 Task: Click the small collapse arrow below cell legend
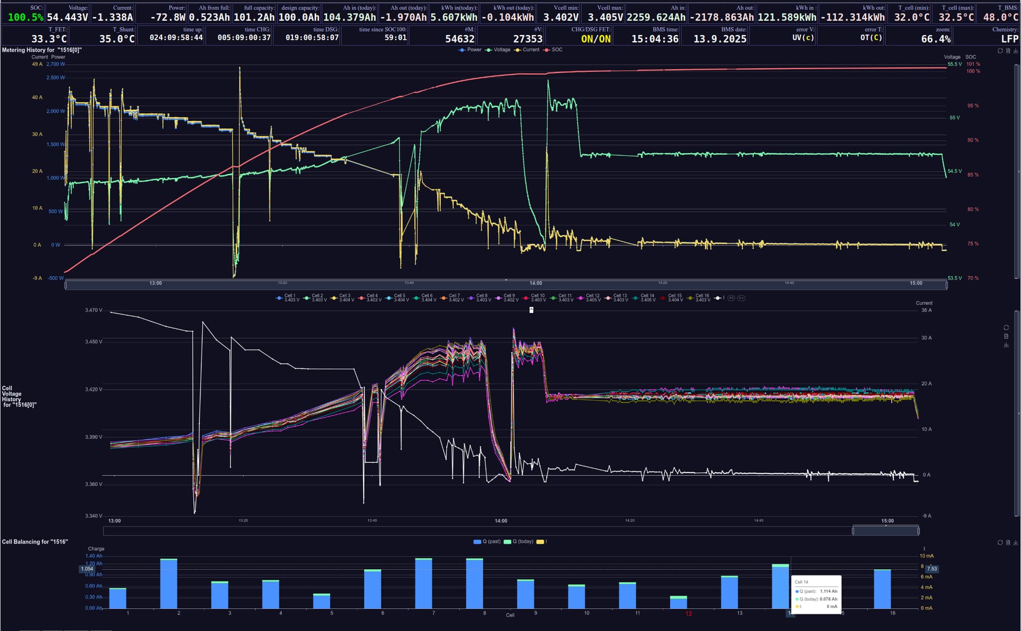point(531,310)
